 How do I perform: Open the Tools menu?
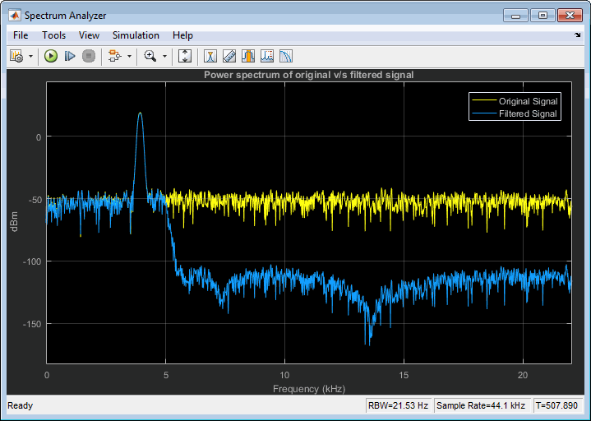pos(53,35)
